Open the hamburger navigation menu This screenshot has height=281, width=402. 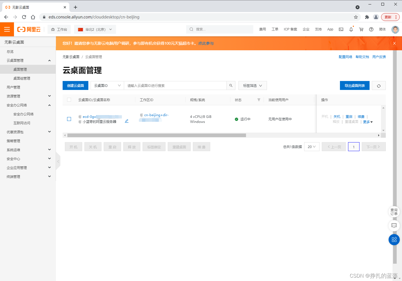7,29
